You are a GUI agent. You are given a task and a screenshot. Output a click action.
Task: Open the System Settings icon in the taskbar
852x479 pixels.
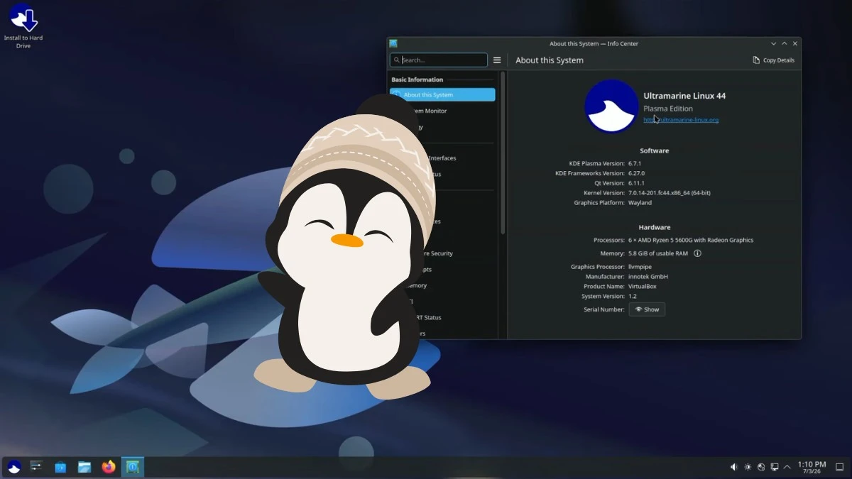pos(37,467)
